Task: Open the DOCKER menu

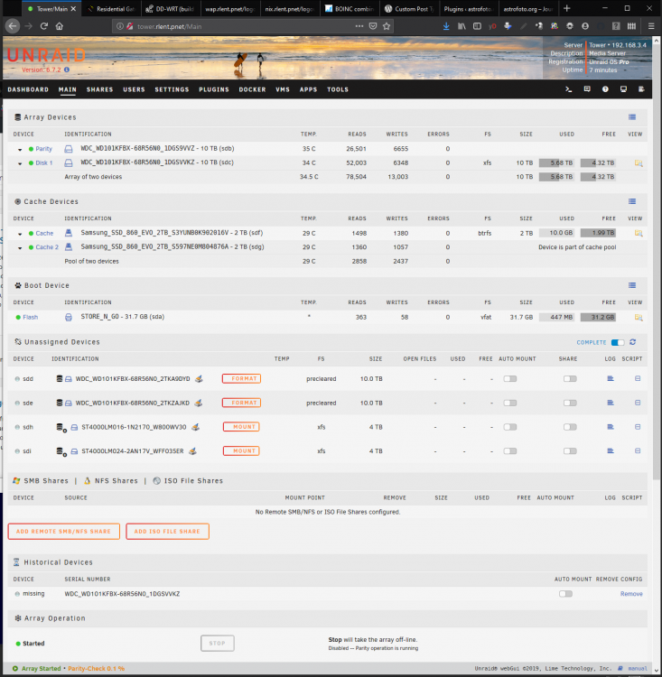Action: click(252, 89)
